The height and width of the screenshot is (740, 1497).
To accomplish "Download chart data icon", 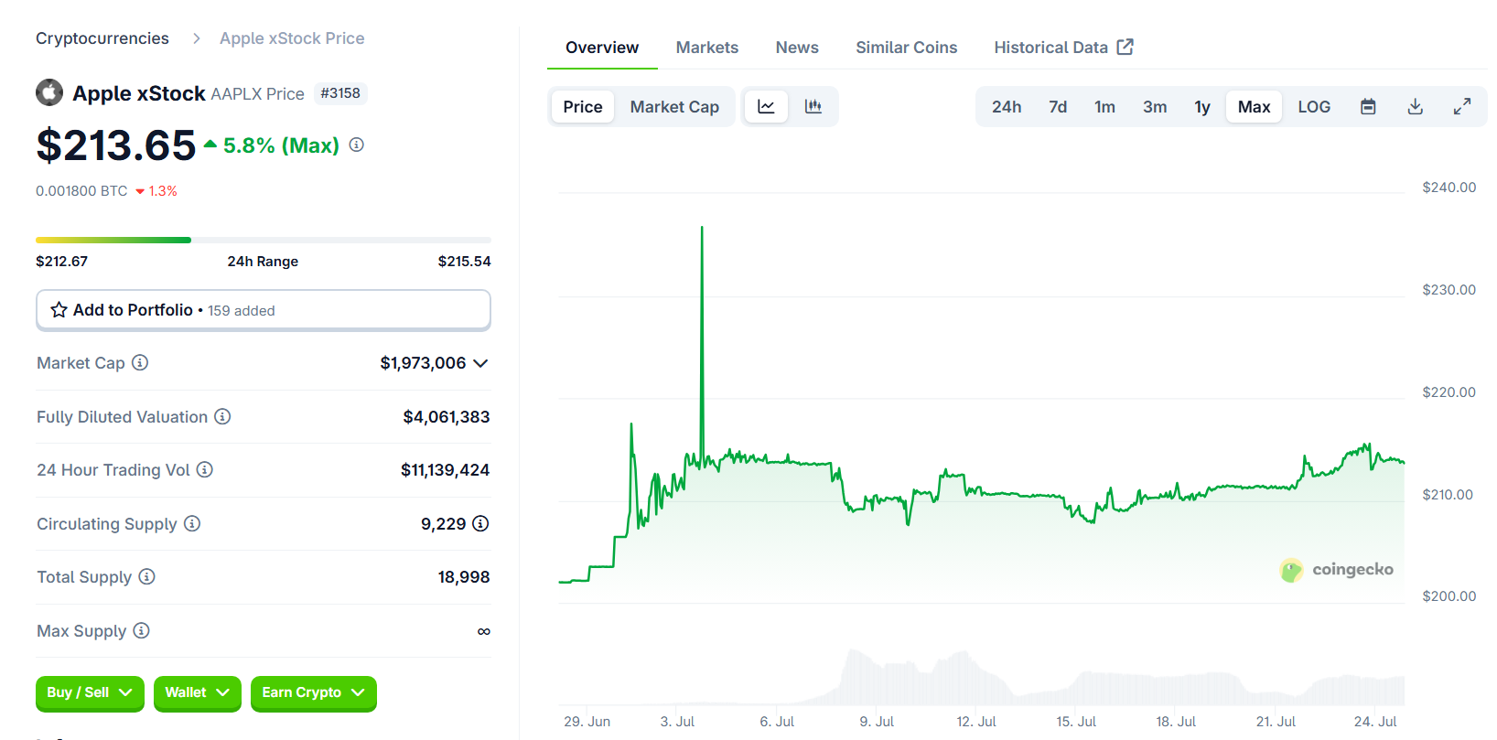I will point(1415,107).
